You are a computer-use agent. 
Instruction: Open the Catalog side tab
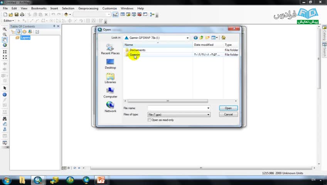coord(325,33)
